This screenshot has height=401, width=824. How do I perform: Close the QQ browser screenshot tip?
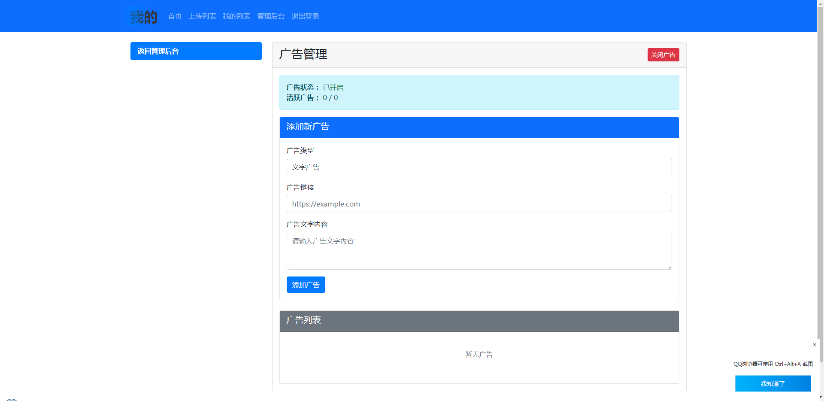[x=814, y=345]
